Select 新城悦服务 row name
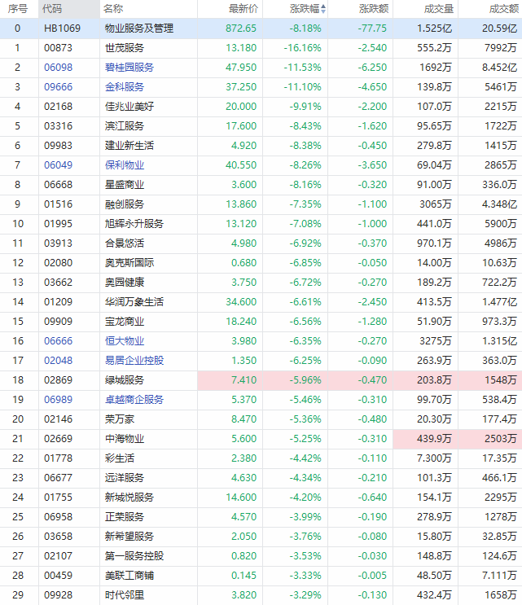Image resolution: width=522 pixels, height=605 pixels. 129,498
